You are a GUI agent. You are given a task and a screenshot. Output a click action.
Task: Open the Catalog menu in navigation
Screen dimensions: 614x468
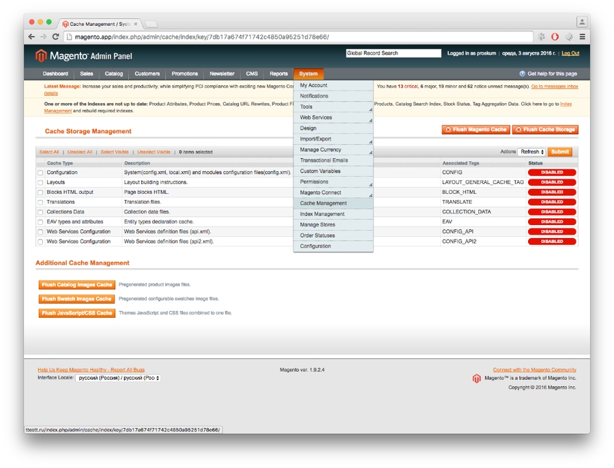tap(113, 74)
